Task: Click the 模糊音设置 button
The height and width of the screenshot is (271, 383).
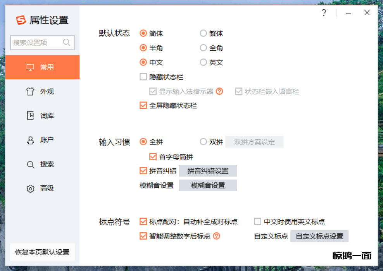Action: (208, 185)
